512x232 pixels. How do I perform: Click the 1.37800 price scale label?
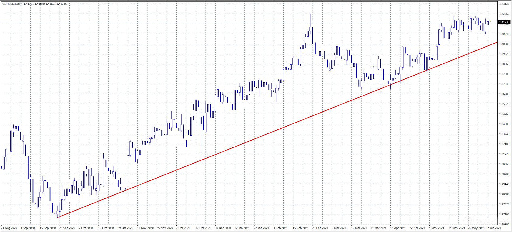tap(504, 74)
